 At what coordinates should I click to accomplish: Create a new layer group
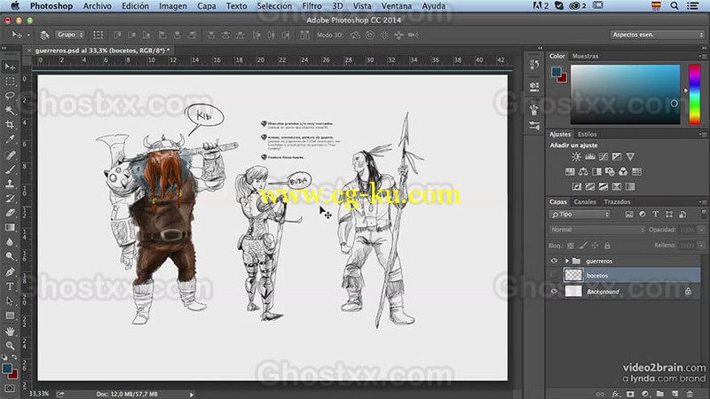coord(660,394)
